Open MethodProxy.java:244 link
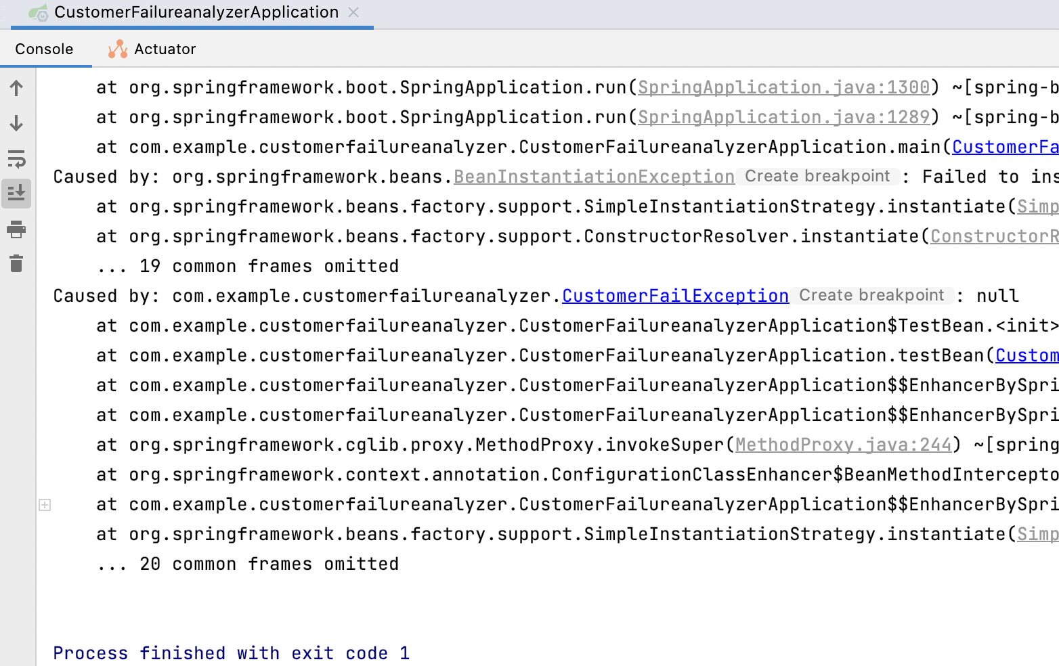 (x=843, y=445)
